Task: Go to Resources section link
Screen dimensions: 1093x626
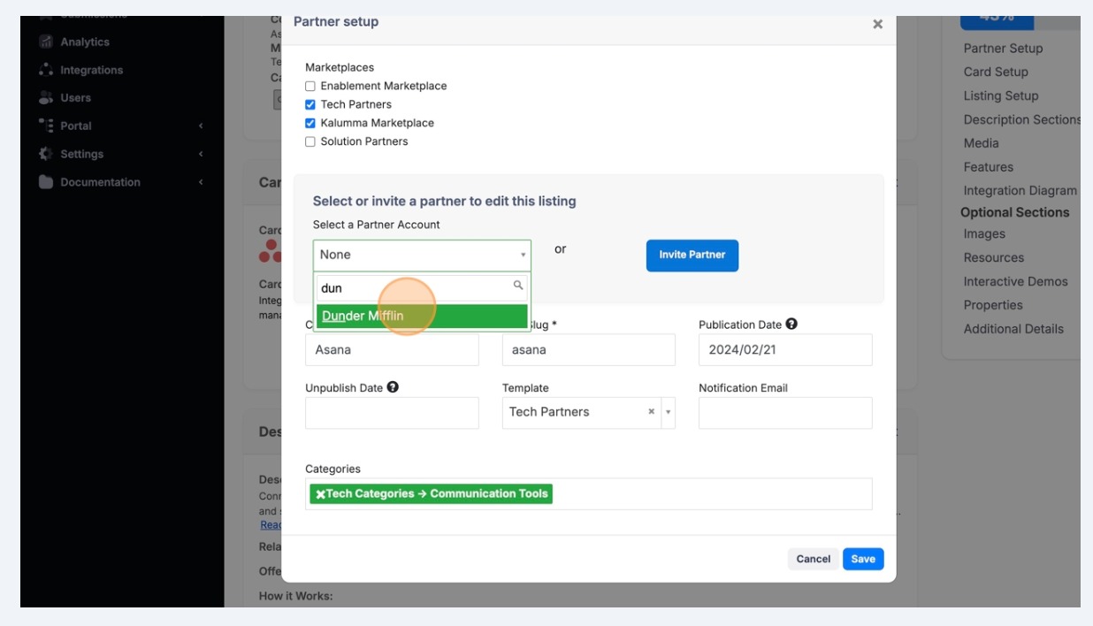Action: (994, 258)
